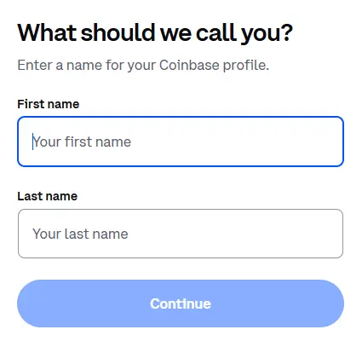362x347 pixels.
Task: Click empty space inside Last name field
Action: [236, 234]
